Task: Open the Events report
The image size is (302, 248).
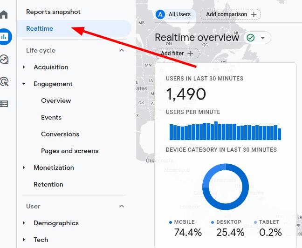Action: [51, 117]
